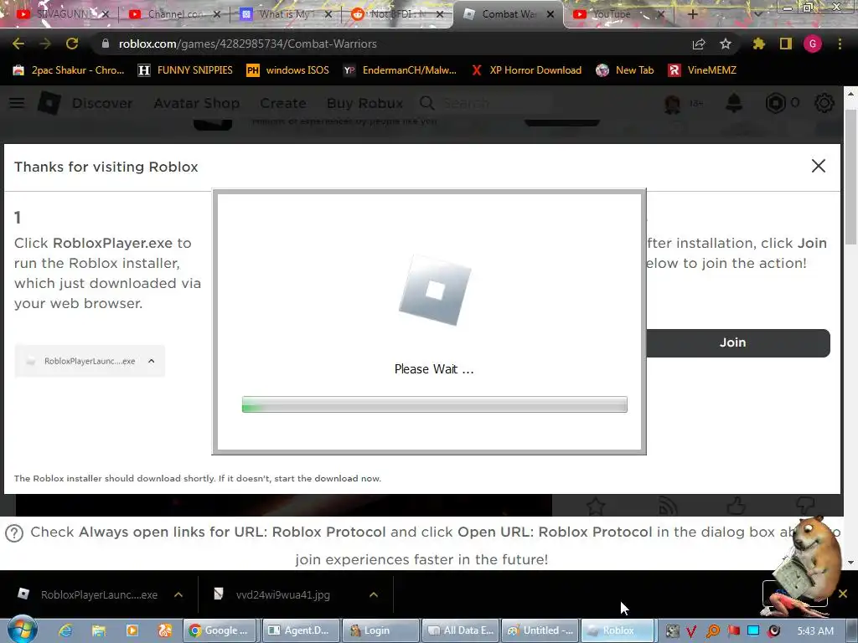Click the installer progress bar
This screenshot has height=643, width=858.
click(435, 404)
